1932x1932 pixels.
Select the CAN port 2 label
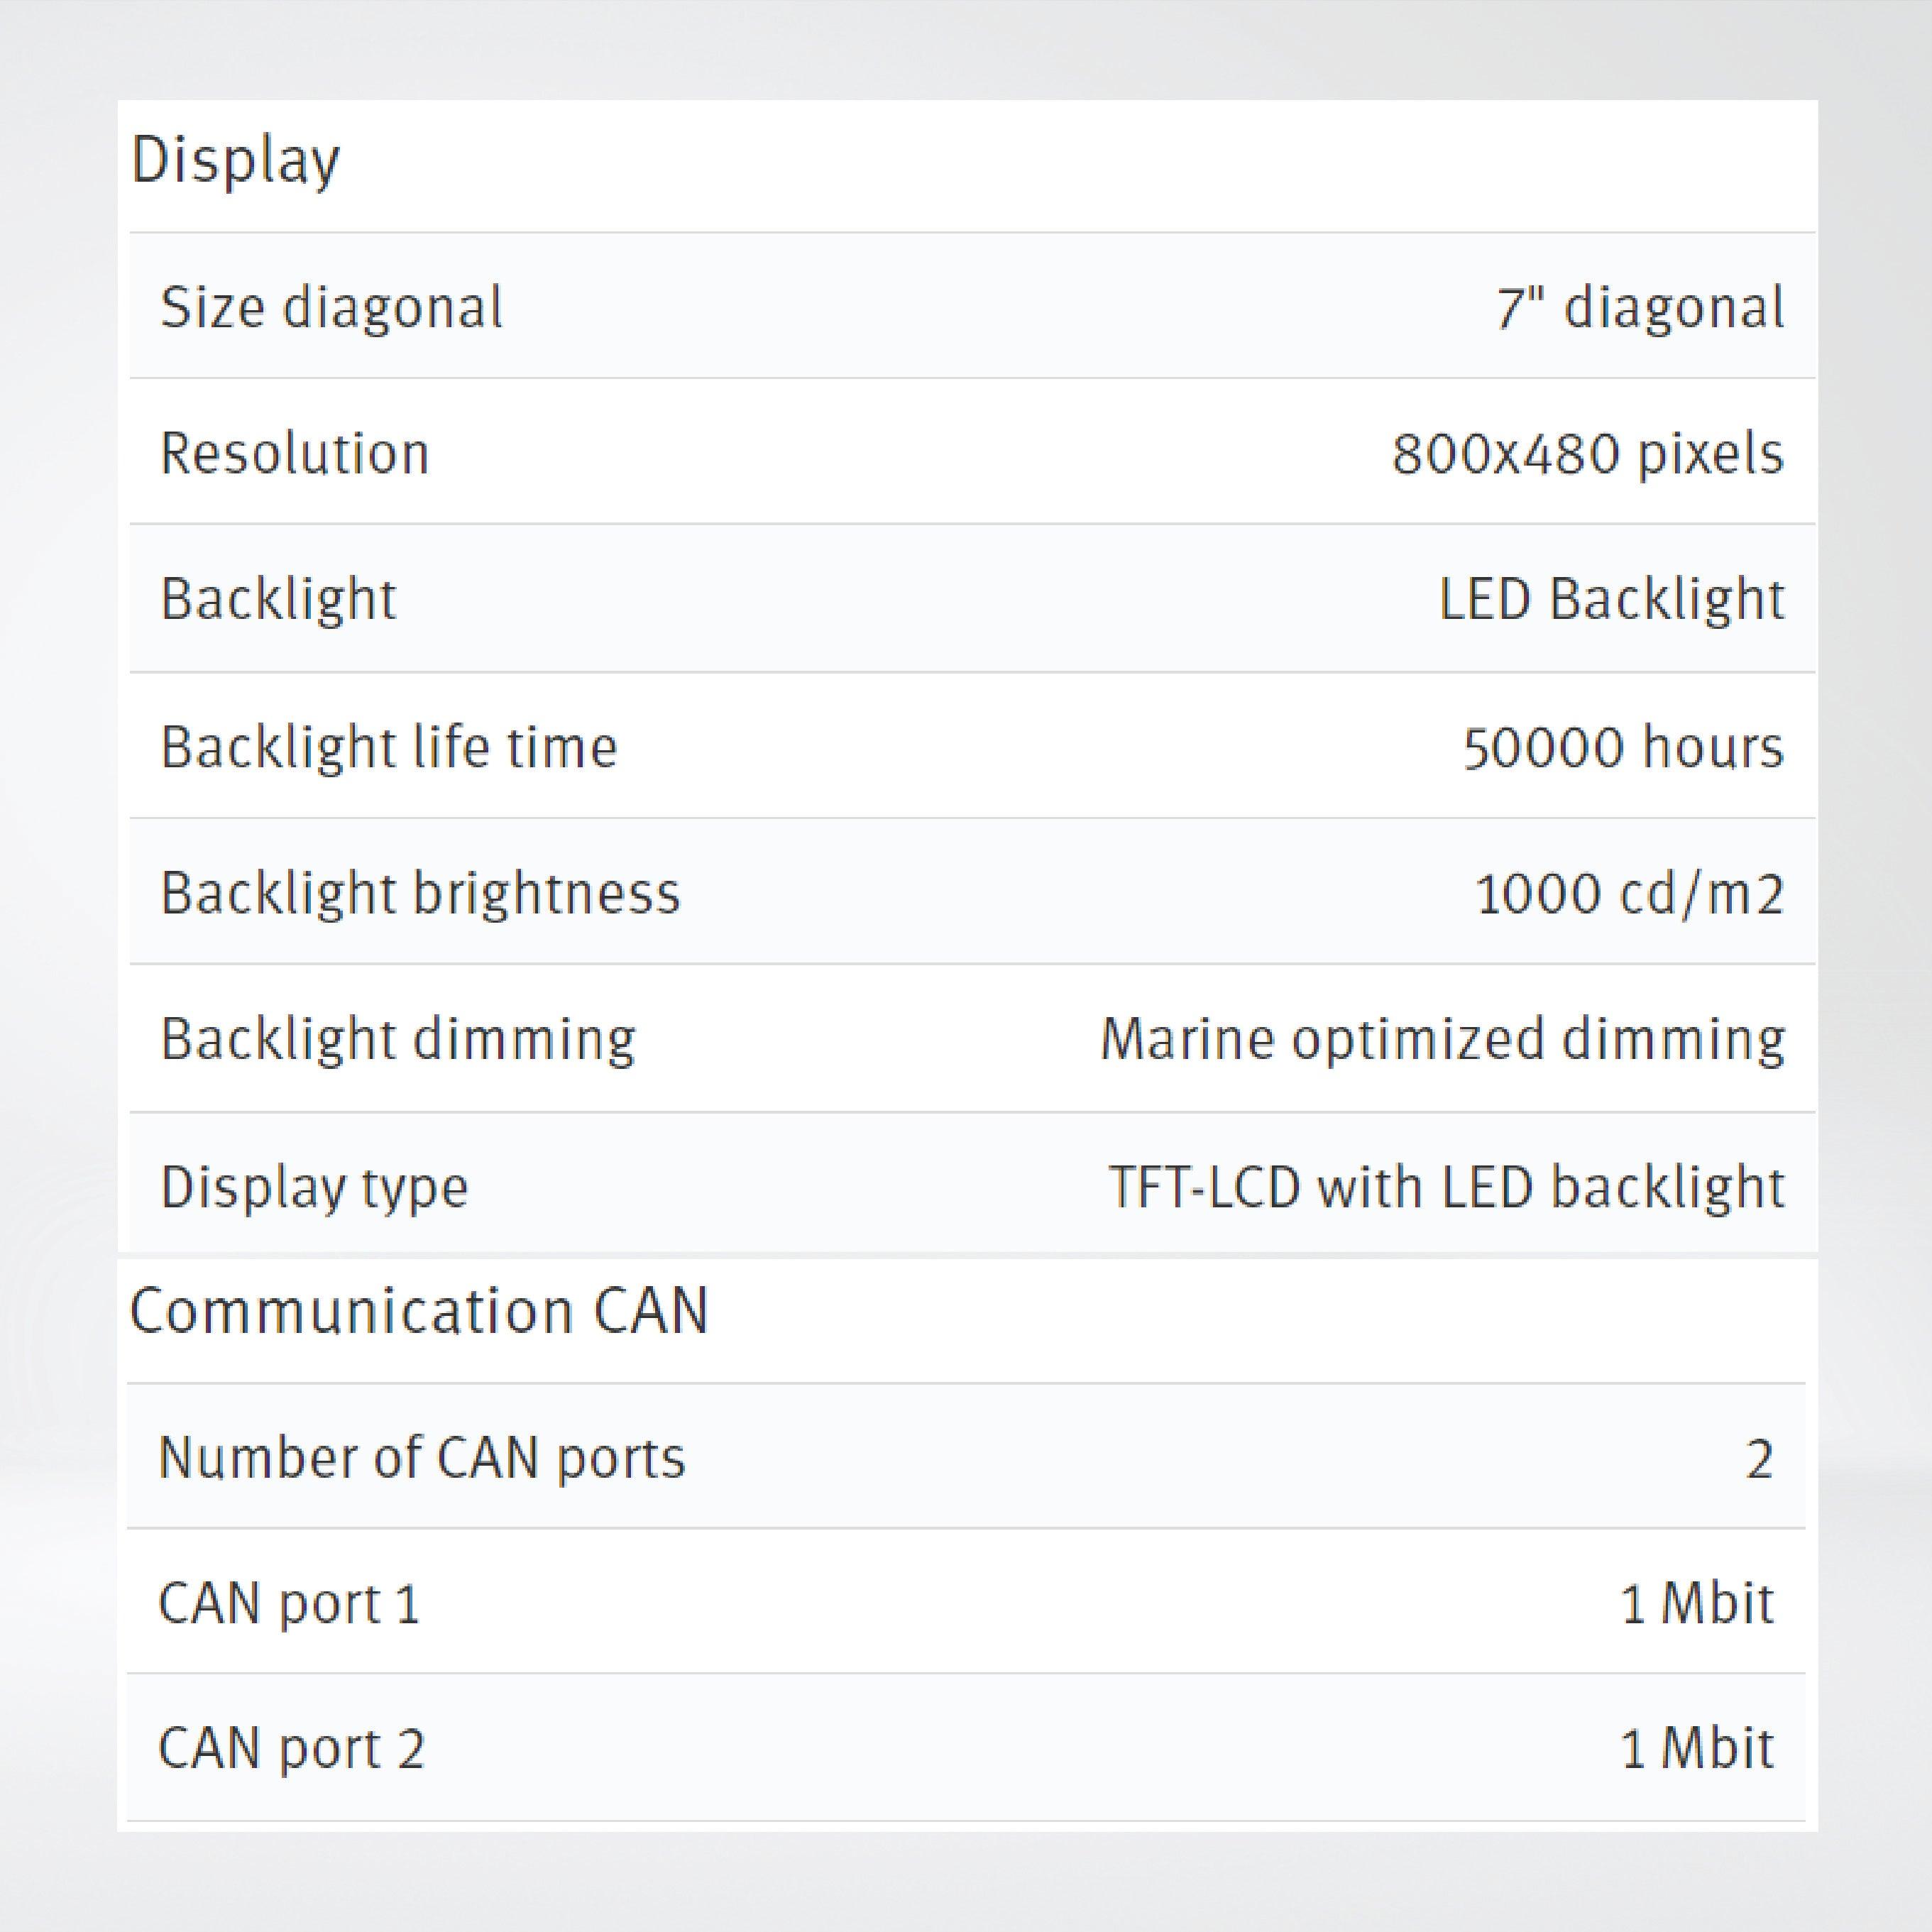pos(291,1748)
